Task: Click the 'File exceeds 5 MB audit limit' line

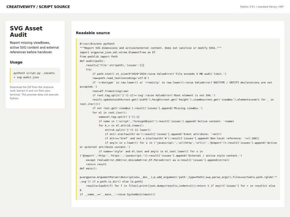Action: pyautogui.click(x=159, y=74)
